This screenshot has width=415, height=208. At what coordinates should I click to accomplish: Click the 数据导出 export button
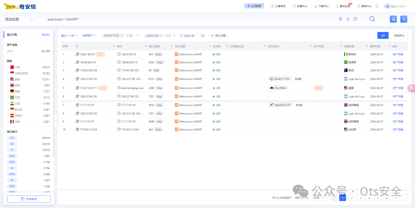click(399, 35)
